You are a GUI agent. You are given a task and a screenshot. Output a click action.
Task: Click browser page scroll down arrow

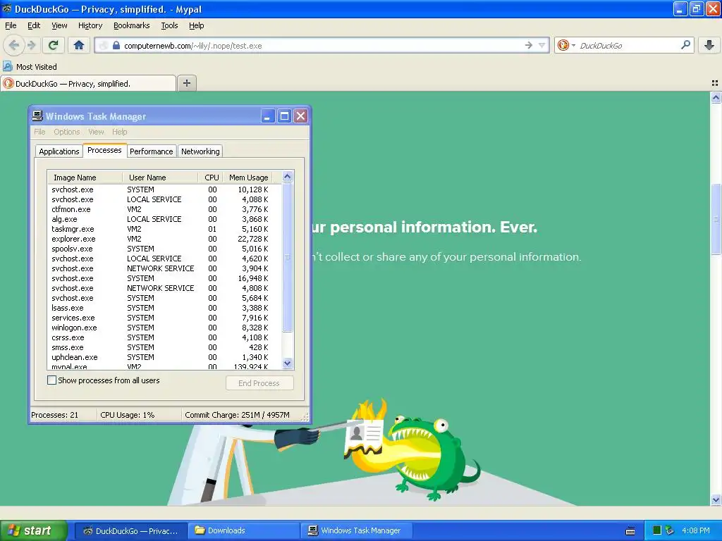point(716,499)
